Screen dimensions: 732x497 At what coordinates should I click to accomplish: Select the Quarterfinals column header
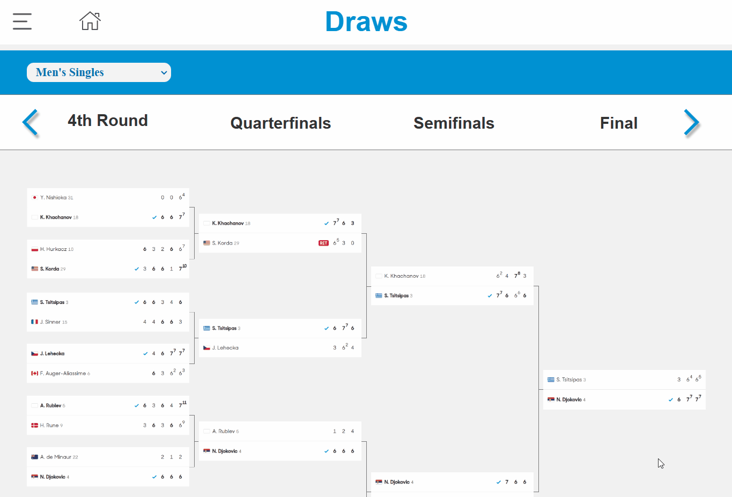click(x=280, y=123)
